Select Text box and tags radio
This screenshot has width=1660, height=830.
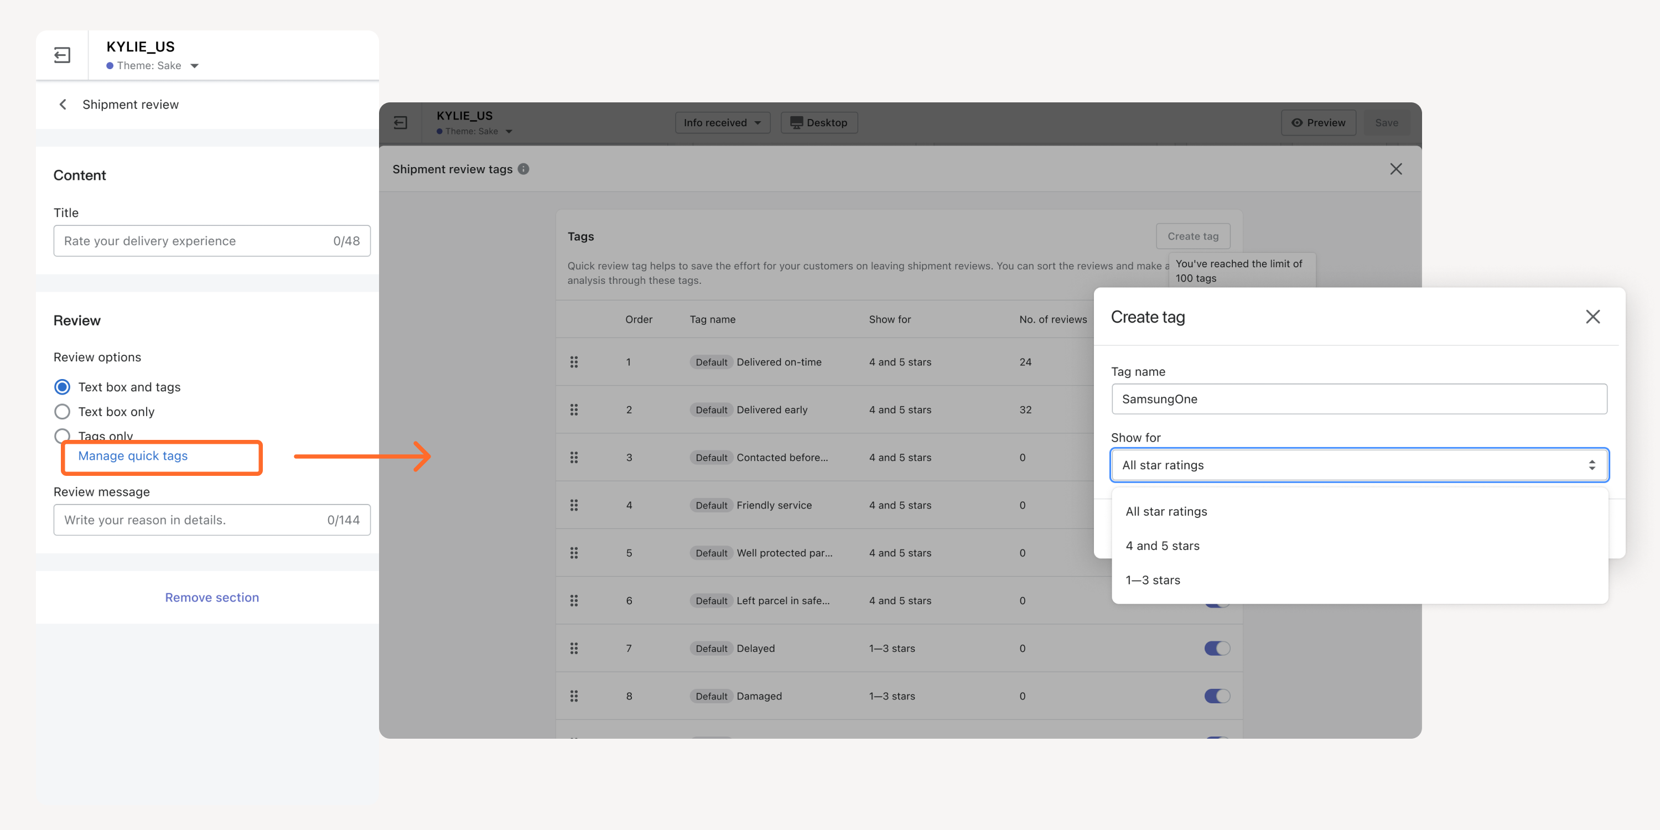click(62, 387)
